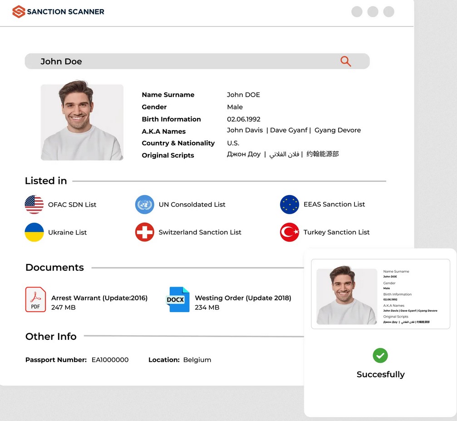457x421 pixels.
Task: Open the Arrest Warrant PDF icon
Action: [35, 299]
